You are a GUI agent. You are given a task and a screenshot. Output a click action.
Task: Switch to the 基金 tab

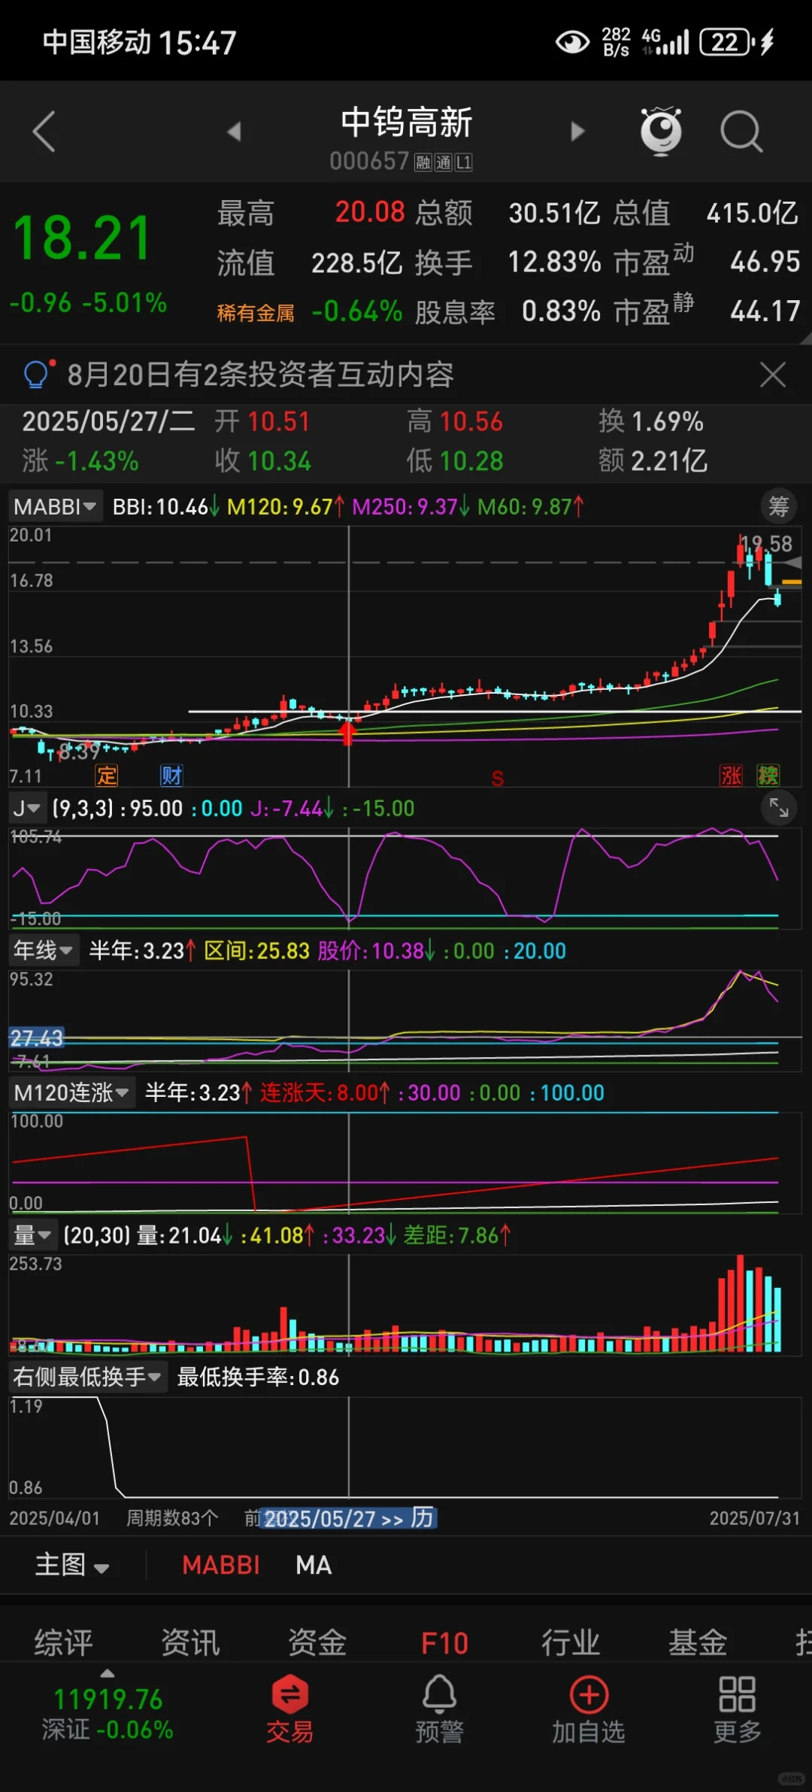click(x=698, y=1643)
